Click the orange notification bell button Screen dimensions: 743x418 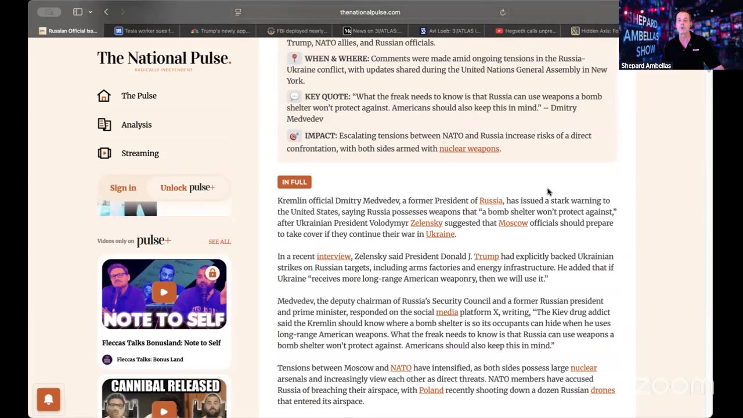click(49, 399)
